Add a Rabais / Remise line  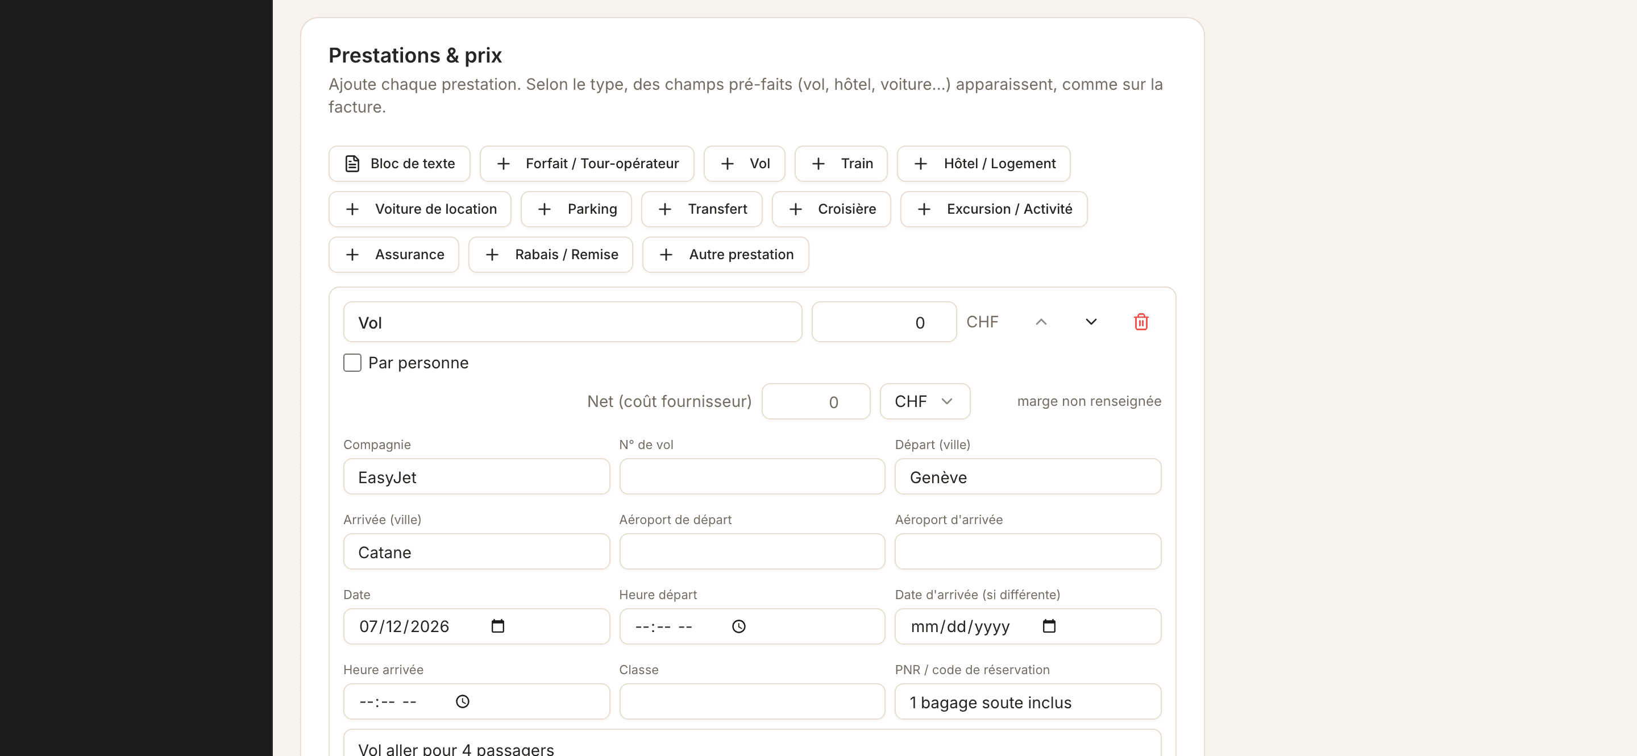550,255
